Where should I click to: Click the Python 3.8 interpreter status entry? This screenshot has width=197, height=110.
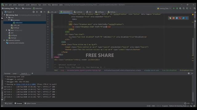[179, 106]
